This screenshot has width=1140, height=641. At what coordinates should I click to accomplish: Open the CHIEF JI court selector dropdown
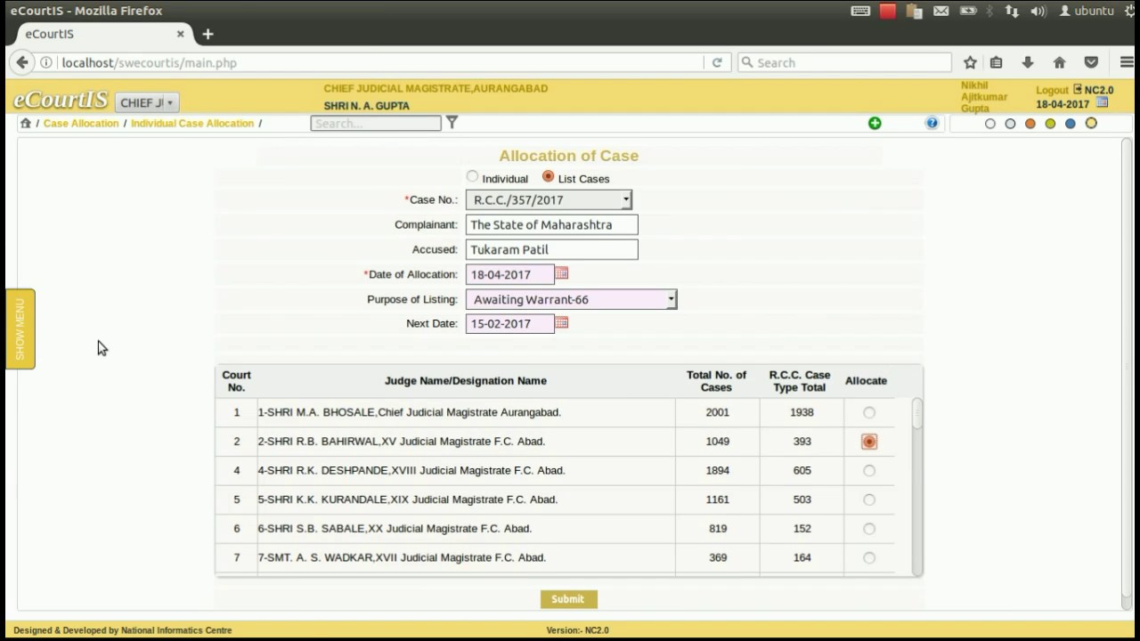147,102
